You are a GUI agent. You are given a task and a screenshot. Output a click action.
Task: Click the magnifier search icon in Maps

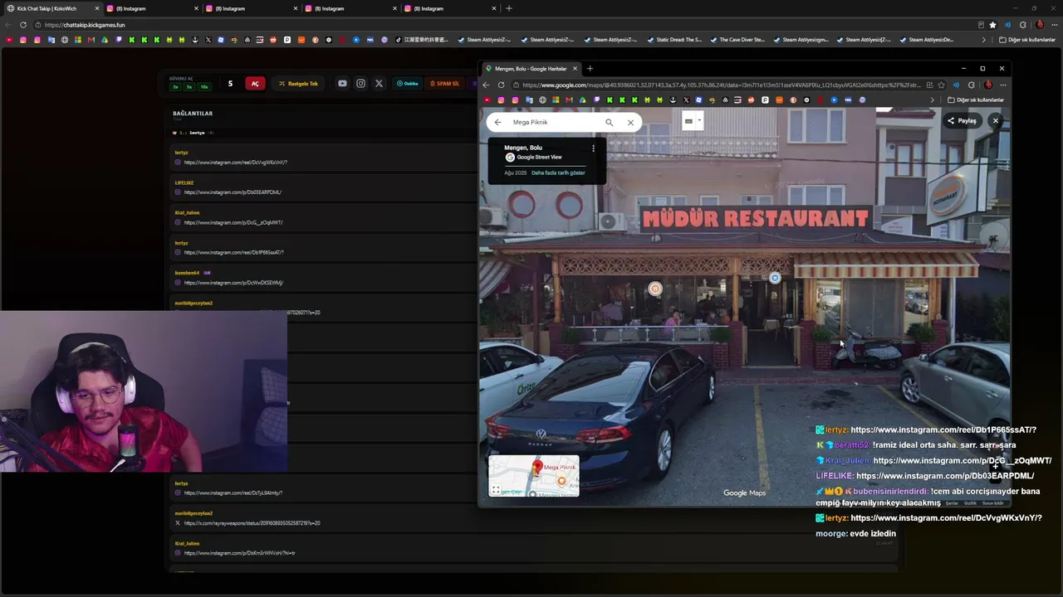pyautogui.click(x=609, y=122)
